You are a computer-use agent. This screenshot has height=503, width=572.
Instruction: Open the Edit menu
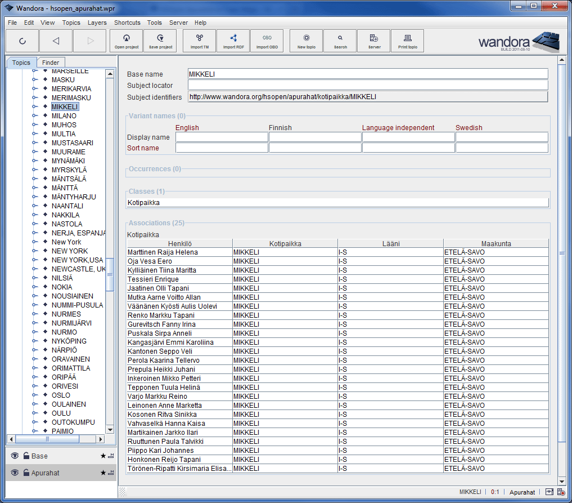(x=29, y=23)
